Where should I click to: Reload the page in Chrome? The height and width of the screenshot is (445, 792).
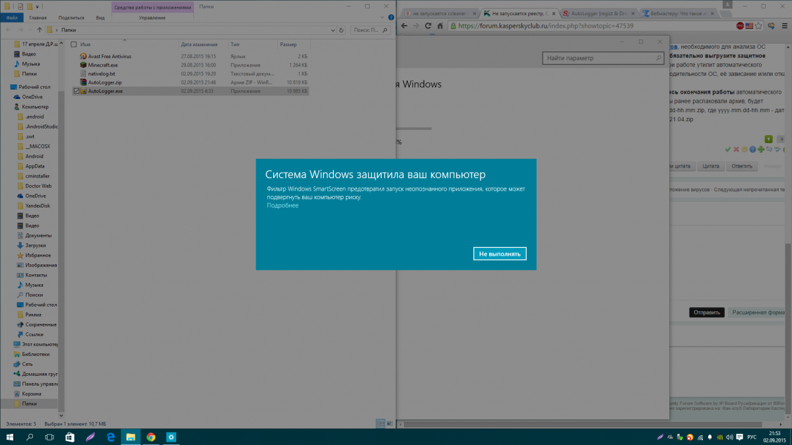point(428,26)
